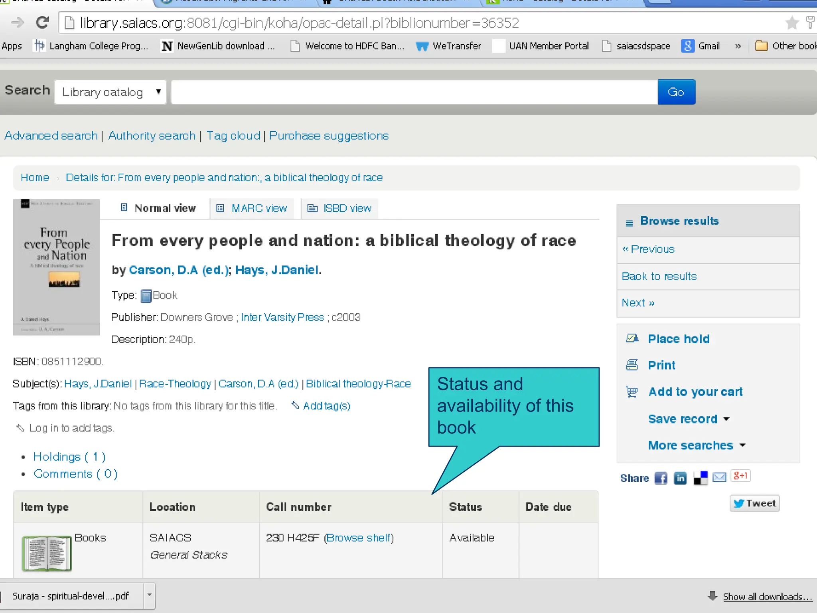Click Add to your cart
The width and height of the screenshot is (817, 613).
[695, 392]
